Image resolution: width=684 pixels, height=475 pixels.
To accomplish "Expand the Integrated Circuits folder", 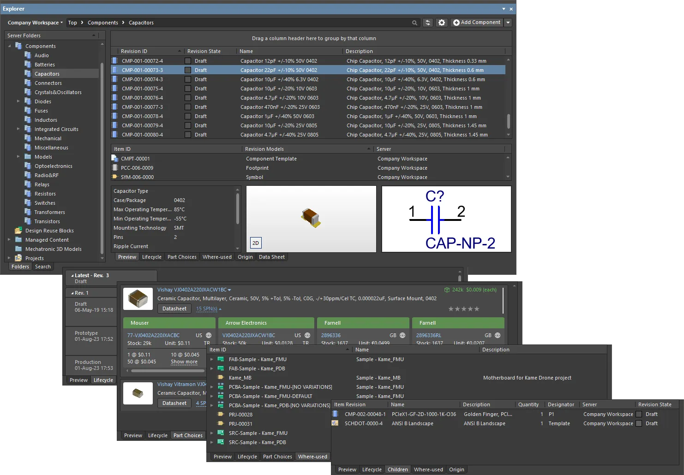I will pyautogui.click(x=18, y=129).
